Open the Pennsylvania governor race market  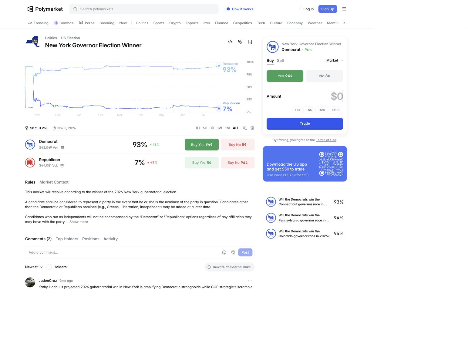pyautogui.click(x=305, y=218)
